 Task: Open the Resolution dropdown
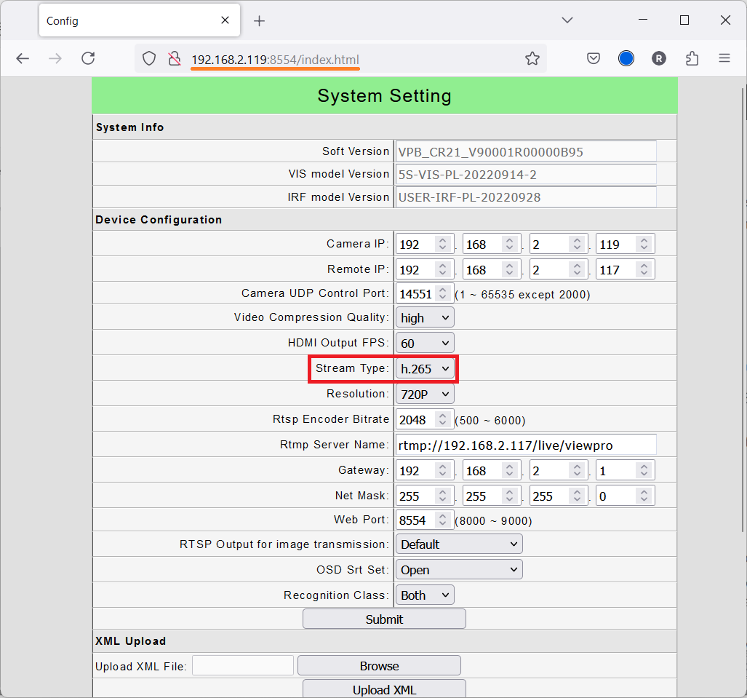(425, 394)
